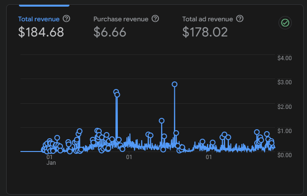Select the Total revenue metric tab
The height and width of the screenshot is (196, 307).
(39, 19)
